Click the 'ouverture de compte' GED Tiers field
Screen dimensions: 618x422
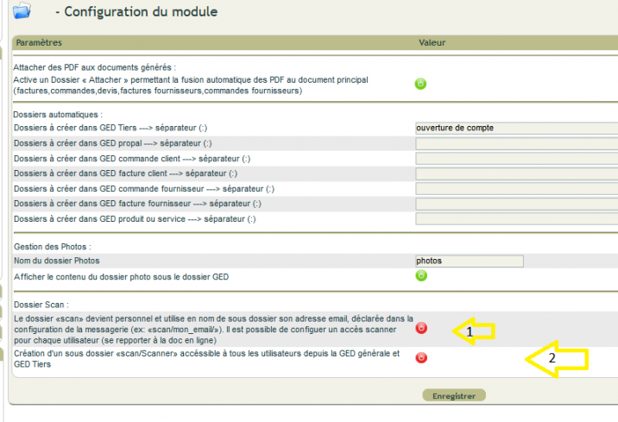[517, 128]
